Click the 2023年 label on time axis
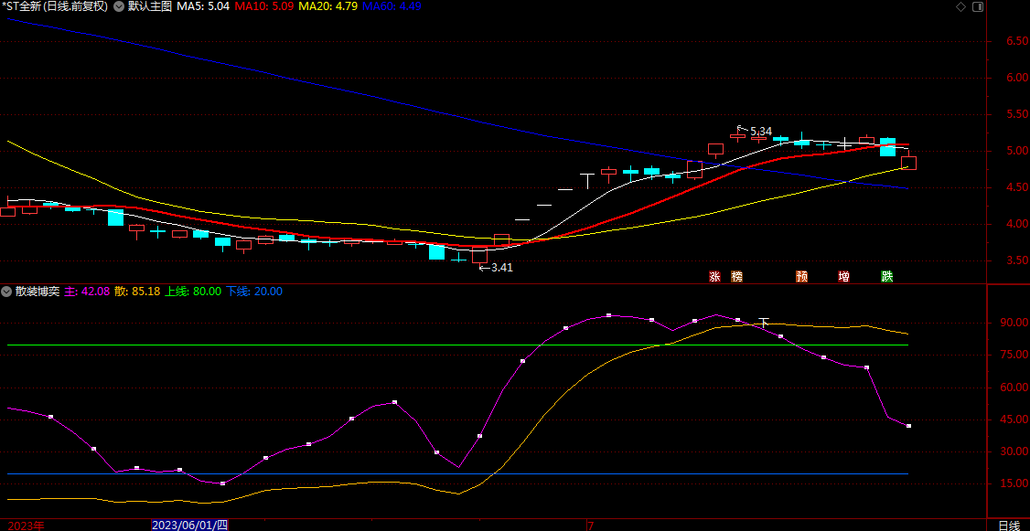Viewport: 1030px width, 531px height. tap(24, 526)
